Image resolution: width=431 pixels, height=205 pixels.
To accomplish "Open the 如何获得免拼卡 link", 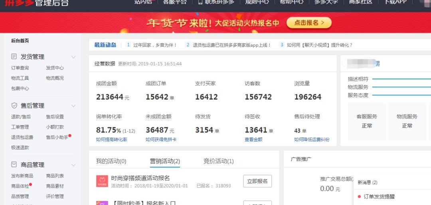I will pos(161,140).
